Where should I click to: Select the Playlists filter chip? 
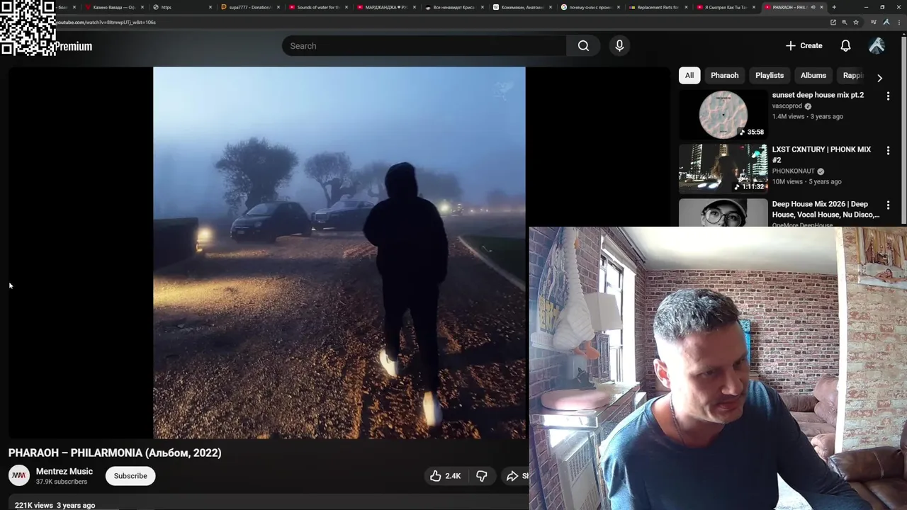(770, 76)
